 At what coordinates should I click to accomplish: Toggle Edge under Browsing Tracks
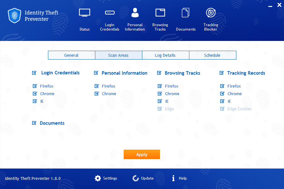(x=160, y=109)
